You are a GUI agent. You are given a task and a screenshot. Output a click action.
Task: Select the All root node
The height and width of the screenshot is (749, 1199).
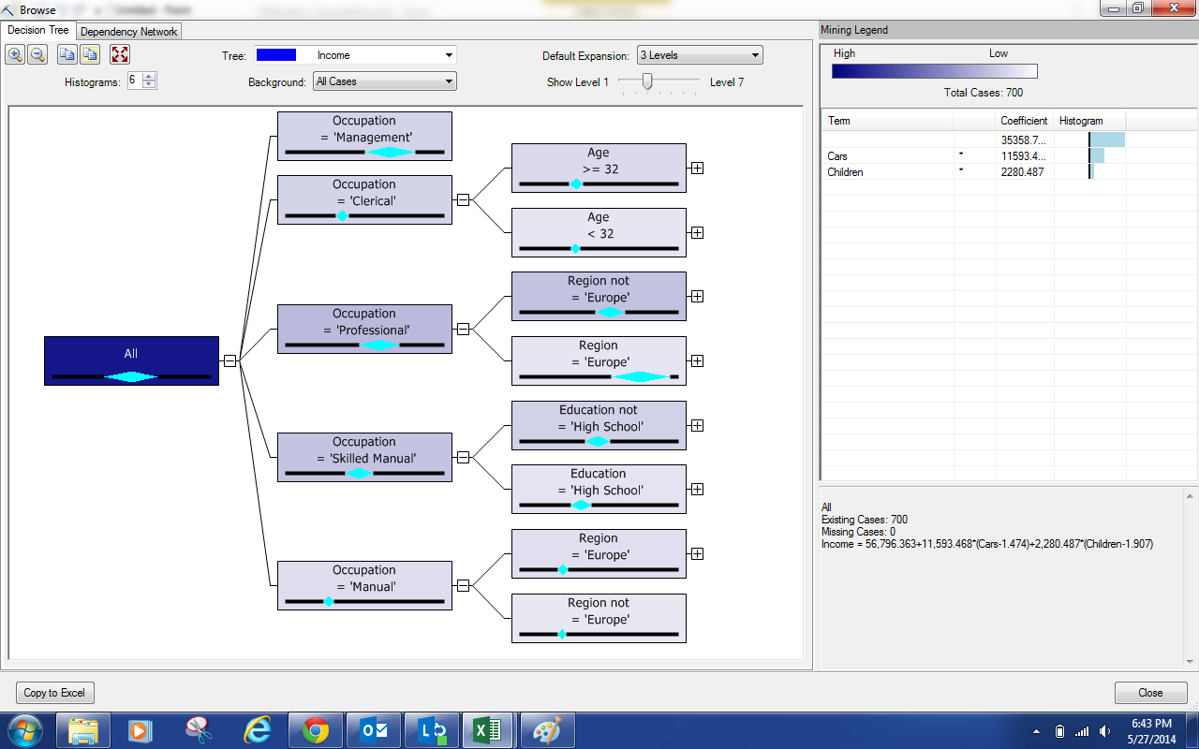coord(131,360)
